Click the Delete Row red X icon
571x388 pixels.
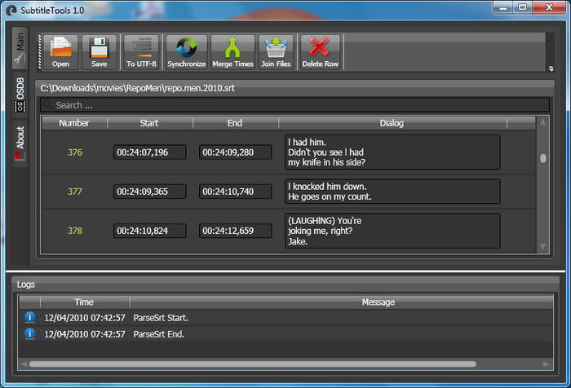[320, 52]
